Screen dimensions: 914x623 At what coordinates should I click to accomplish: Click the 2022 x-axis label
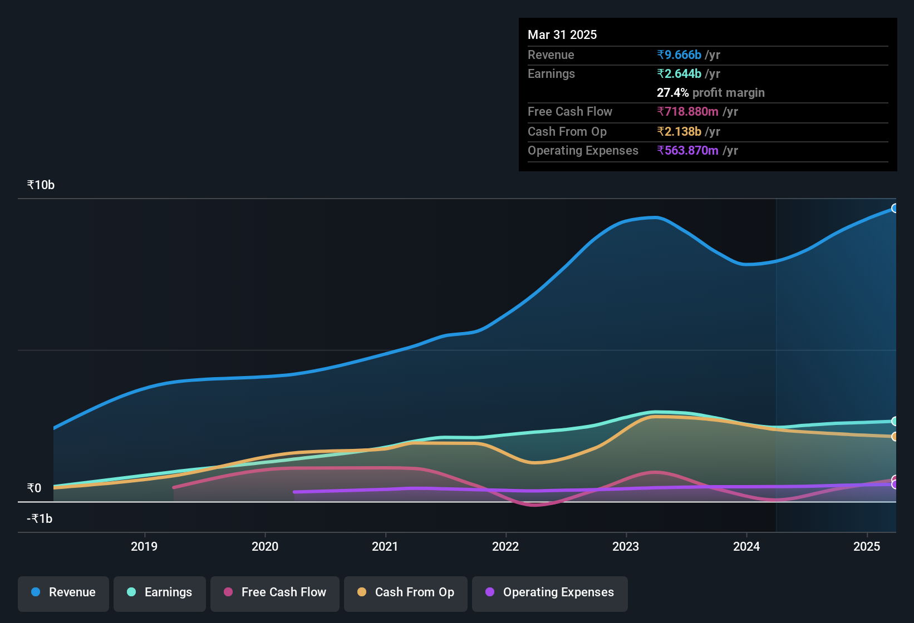click(x=505, y=546)
